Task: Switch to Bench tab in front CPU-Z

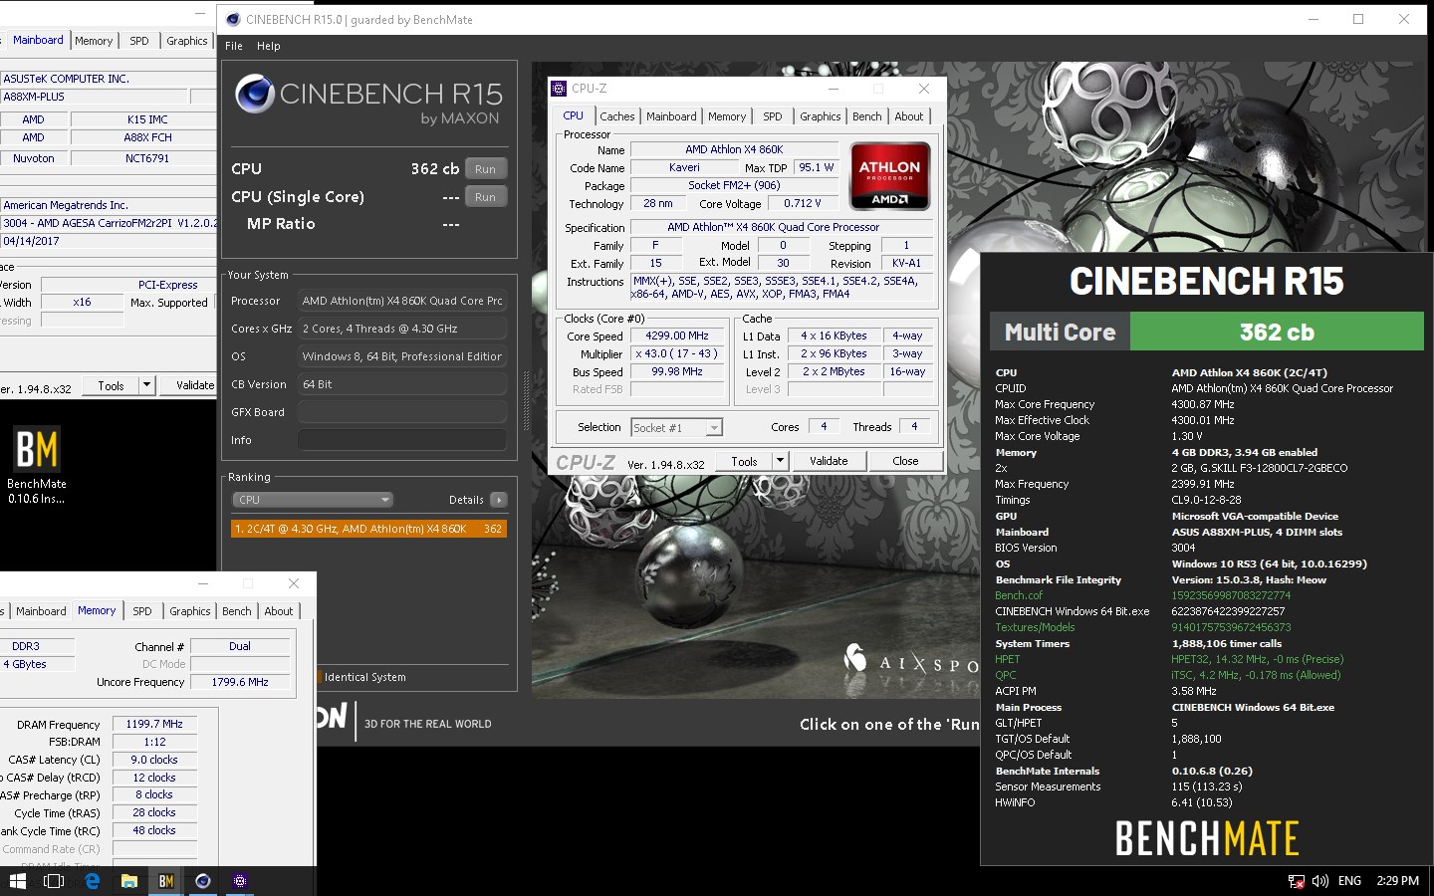Action: pos(866,116)
